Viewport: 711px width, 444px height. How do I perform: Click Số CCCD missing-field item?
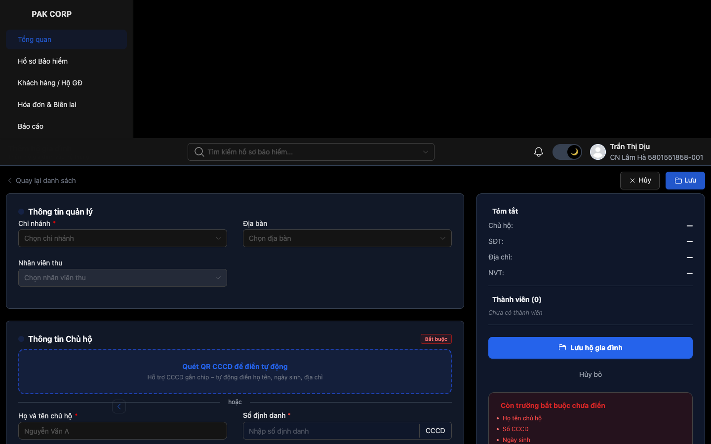click(515, 429)
